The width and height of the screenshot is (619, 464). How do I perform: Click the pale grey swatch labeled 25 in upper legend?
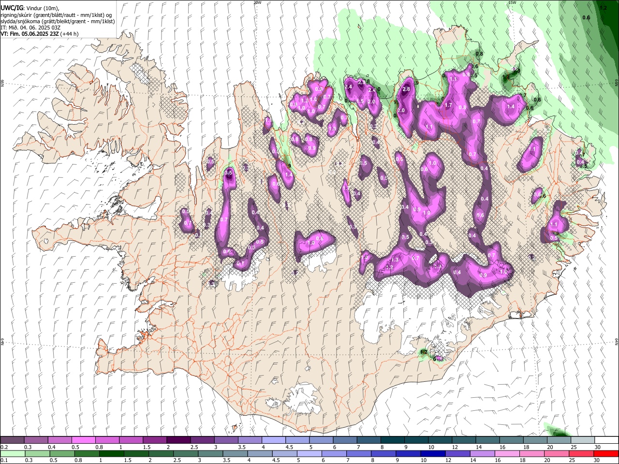[582, 440]
